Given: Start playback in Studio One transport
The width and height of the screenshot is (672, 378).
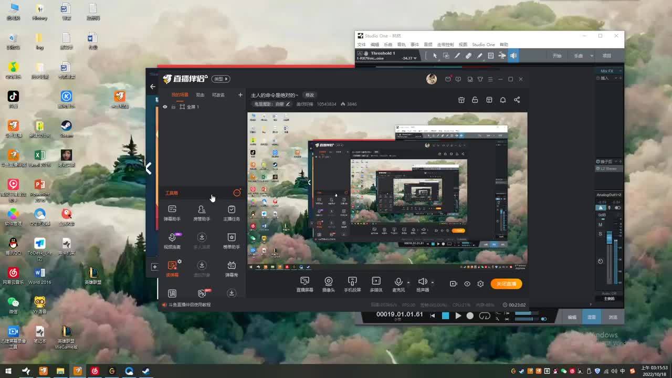Looking at the screenshot, I should (x=458, y=316).
